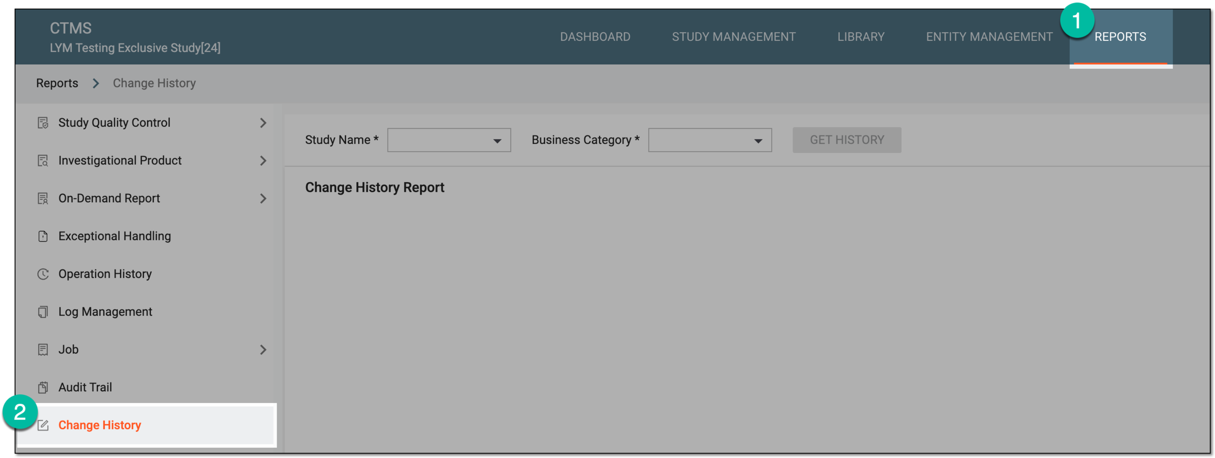Click the Get History button
The image size is (1215, 458).
(x=847, y=140)
